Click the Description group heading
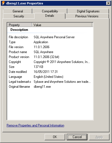 pyautogui.click(x=19, y=30)
